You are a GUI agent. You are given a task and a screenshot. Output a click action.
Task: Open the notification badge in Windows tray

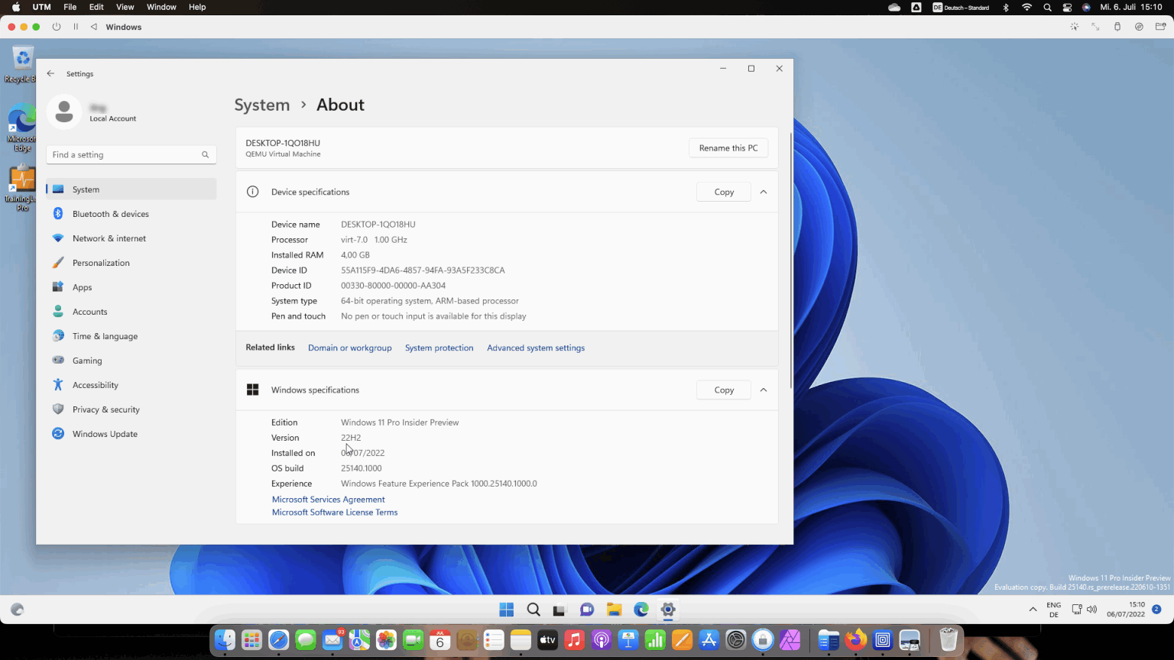coord(1156,610)
